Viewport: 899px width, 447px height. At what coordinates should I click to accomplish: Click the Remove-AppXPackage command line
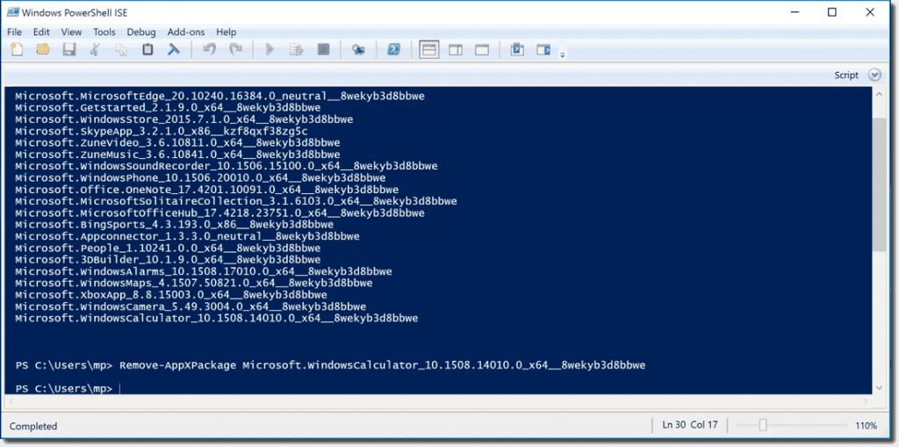tap(330, 365)
